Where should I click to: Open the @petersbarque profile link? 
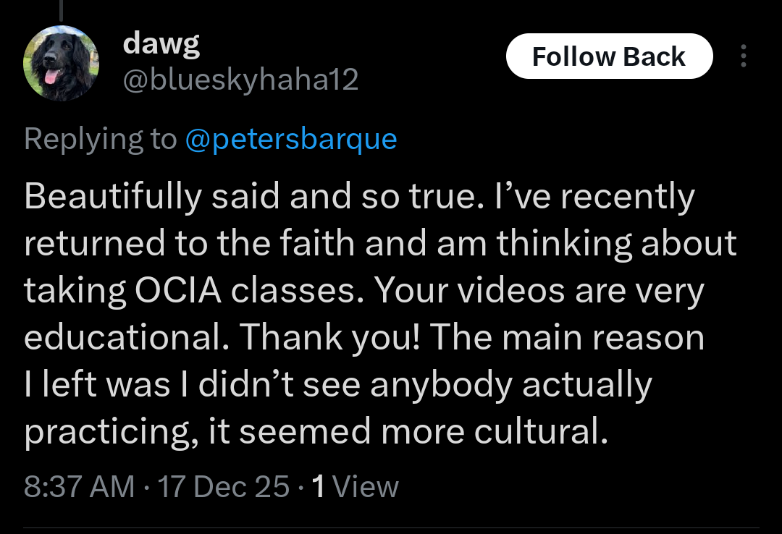[291, 138]
